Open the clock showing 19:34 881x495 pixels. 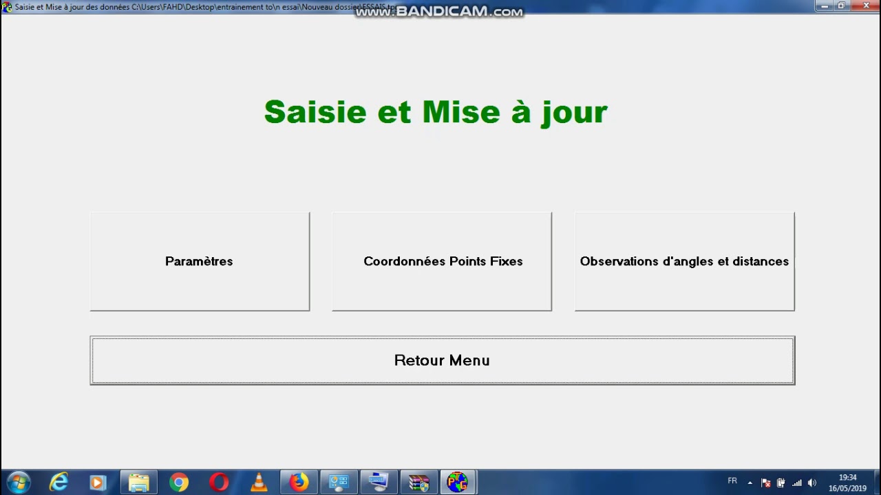[x=847, y=483]
